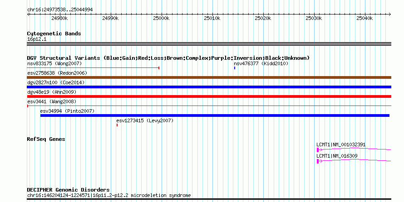Click the left arrowhead of the coordinate ruler
The image size is (404, 202).
pyautogui.click(x=28, y=14)
